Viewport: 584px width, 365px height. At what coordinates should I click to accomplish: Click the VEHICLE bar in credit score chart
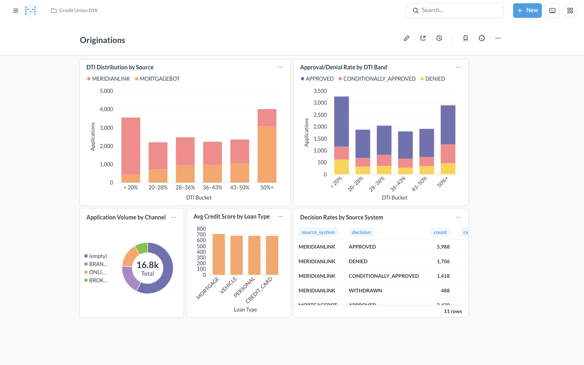(x=236, y=255)
